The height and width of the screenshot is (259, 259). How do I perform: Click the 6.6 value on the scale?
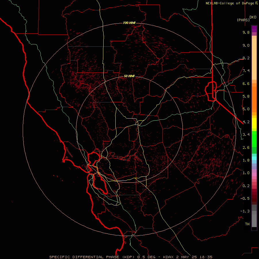click(246, 83)
